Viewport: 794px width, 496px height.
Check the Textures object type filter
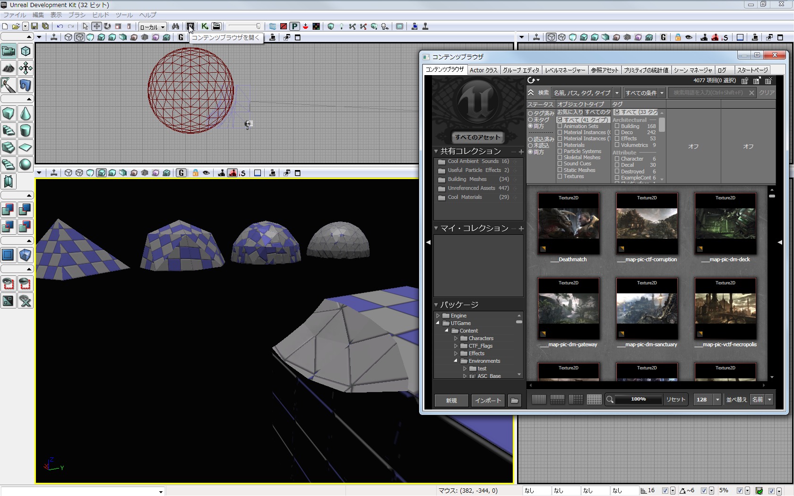(x=560, y=176)
